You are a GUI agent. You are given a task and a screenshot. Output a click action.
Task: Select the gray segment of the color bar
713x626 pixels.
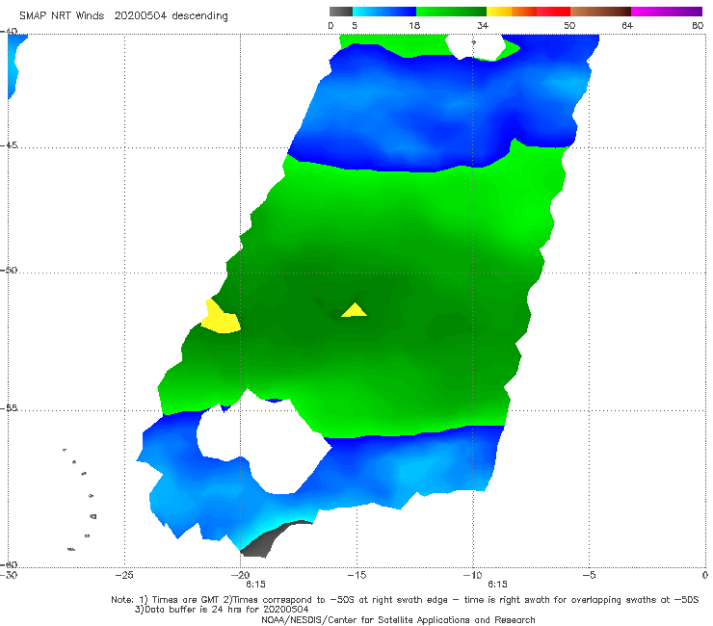[x=341, y=12]
